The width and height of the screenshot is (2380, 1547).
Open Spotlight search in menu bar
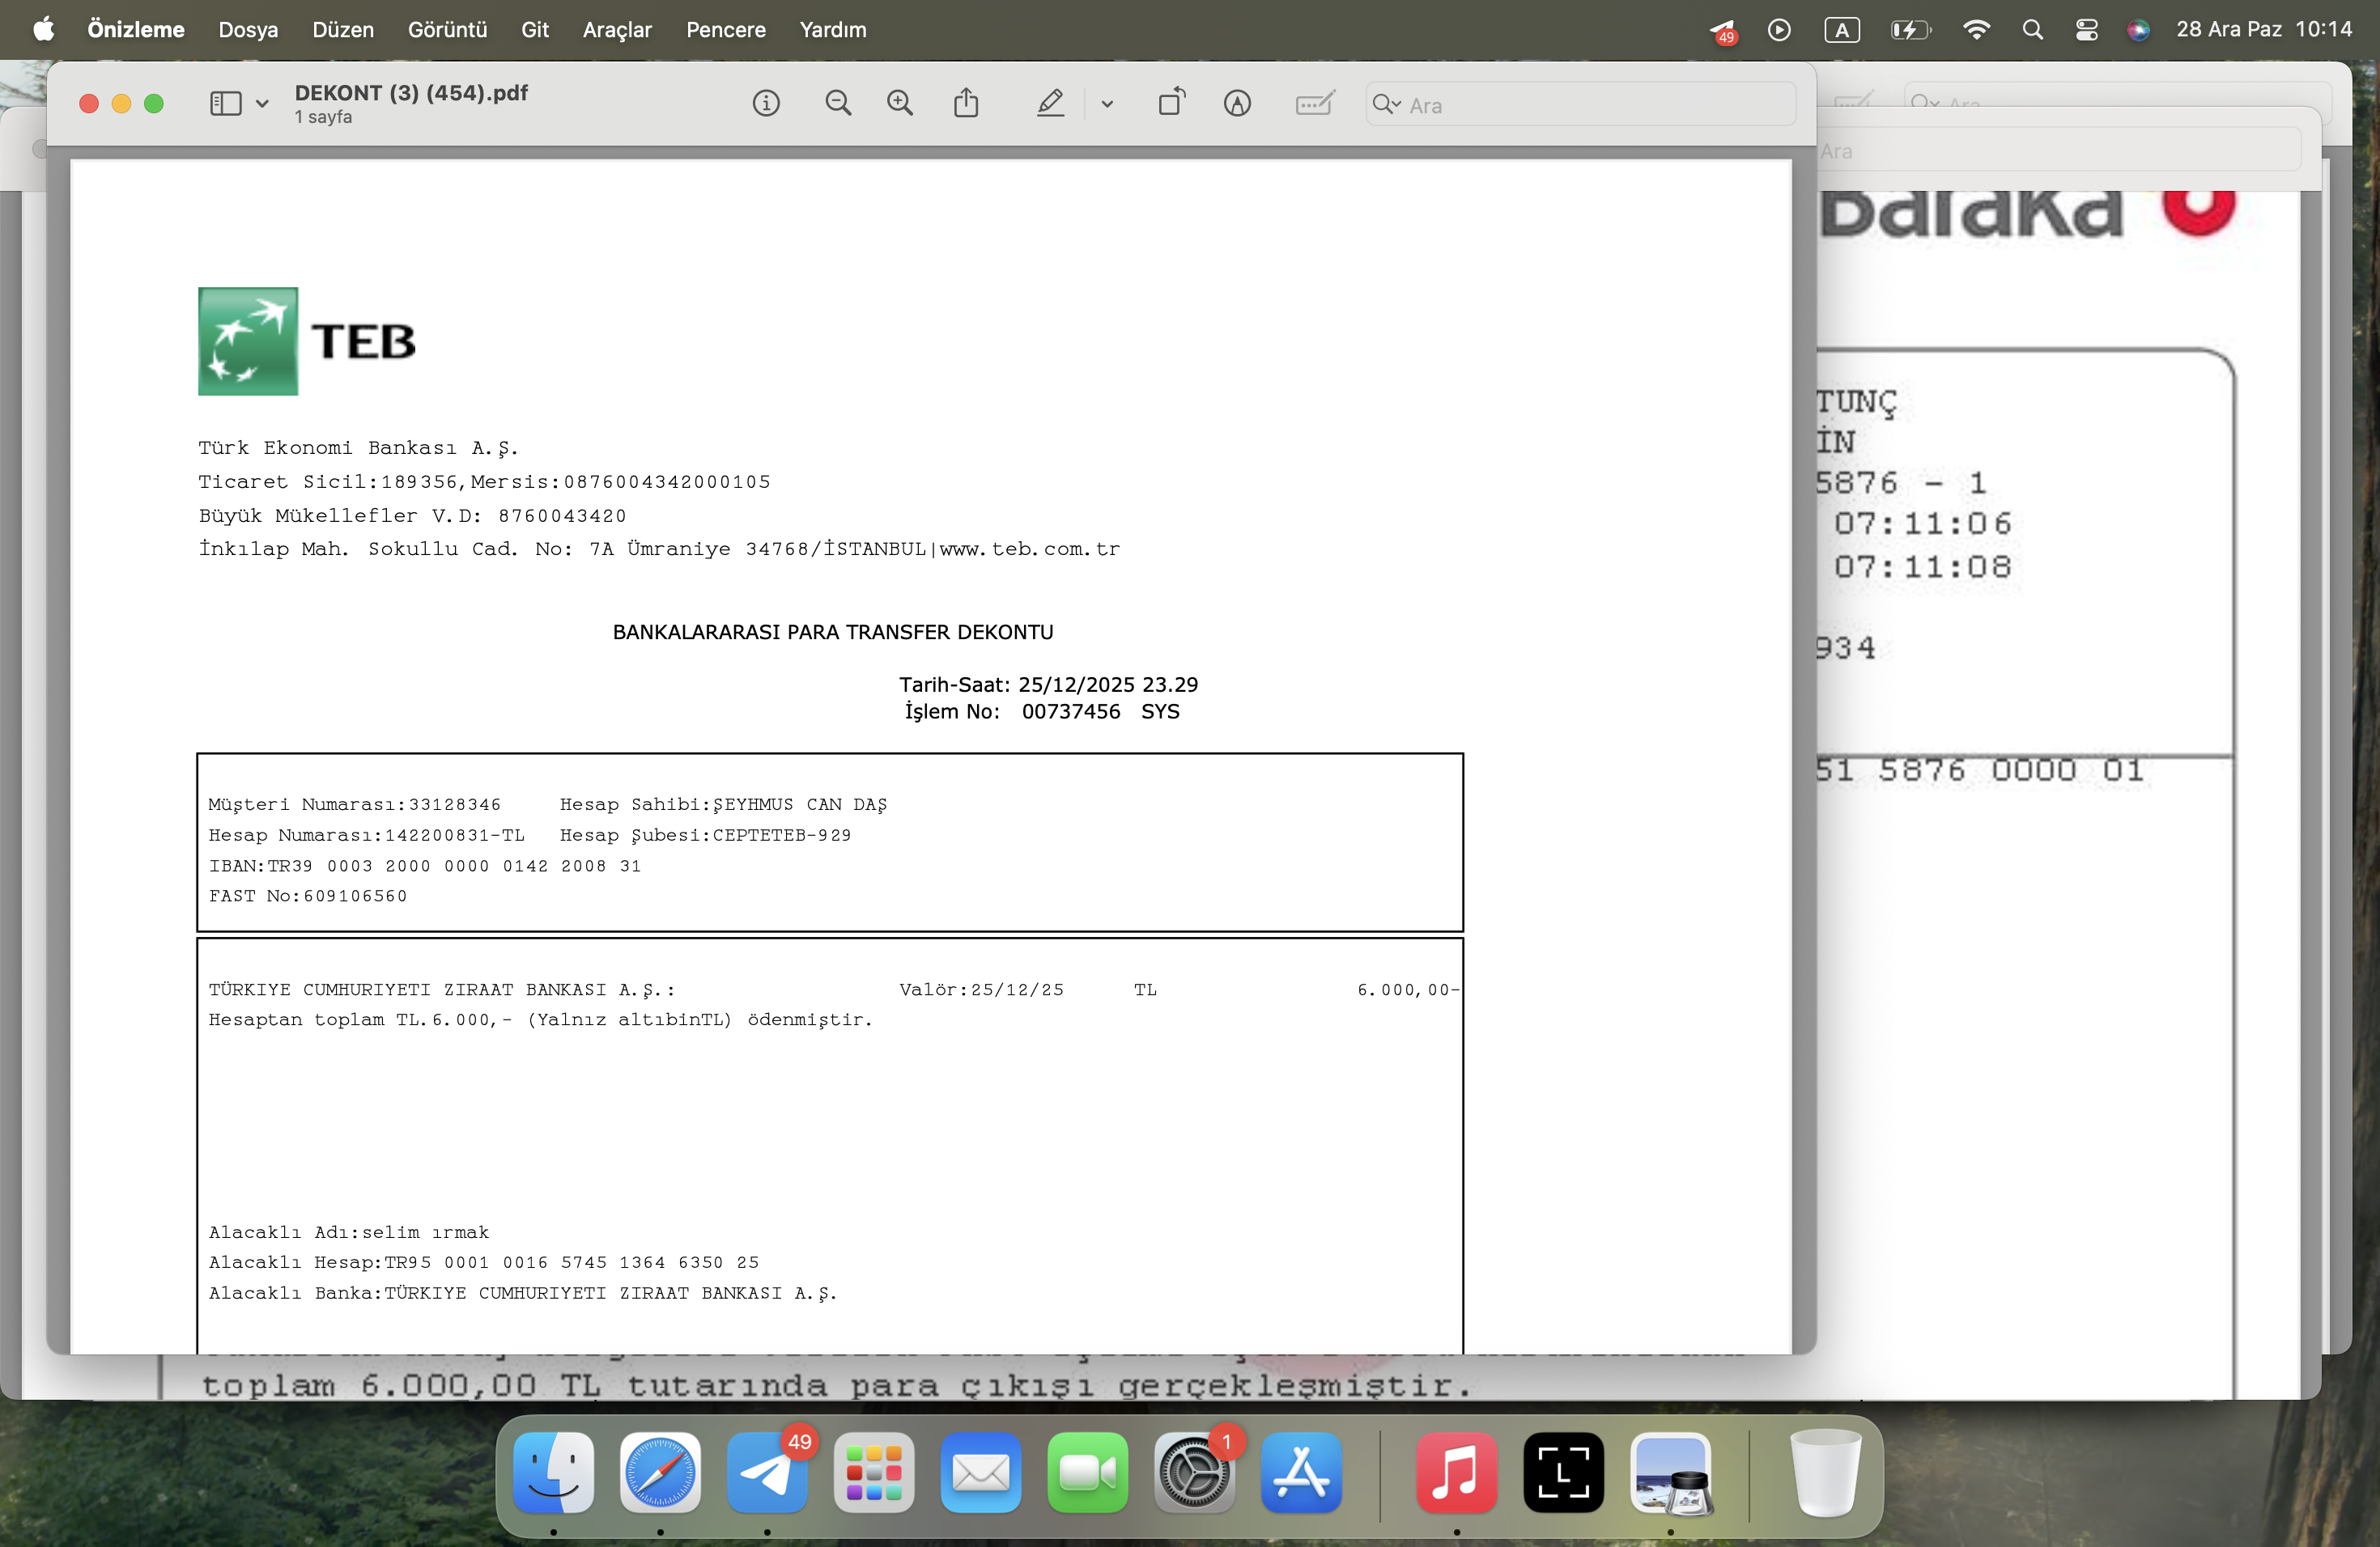pyautogui.click(x=2032, y=29)
